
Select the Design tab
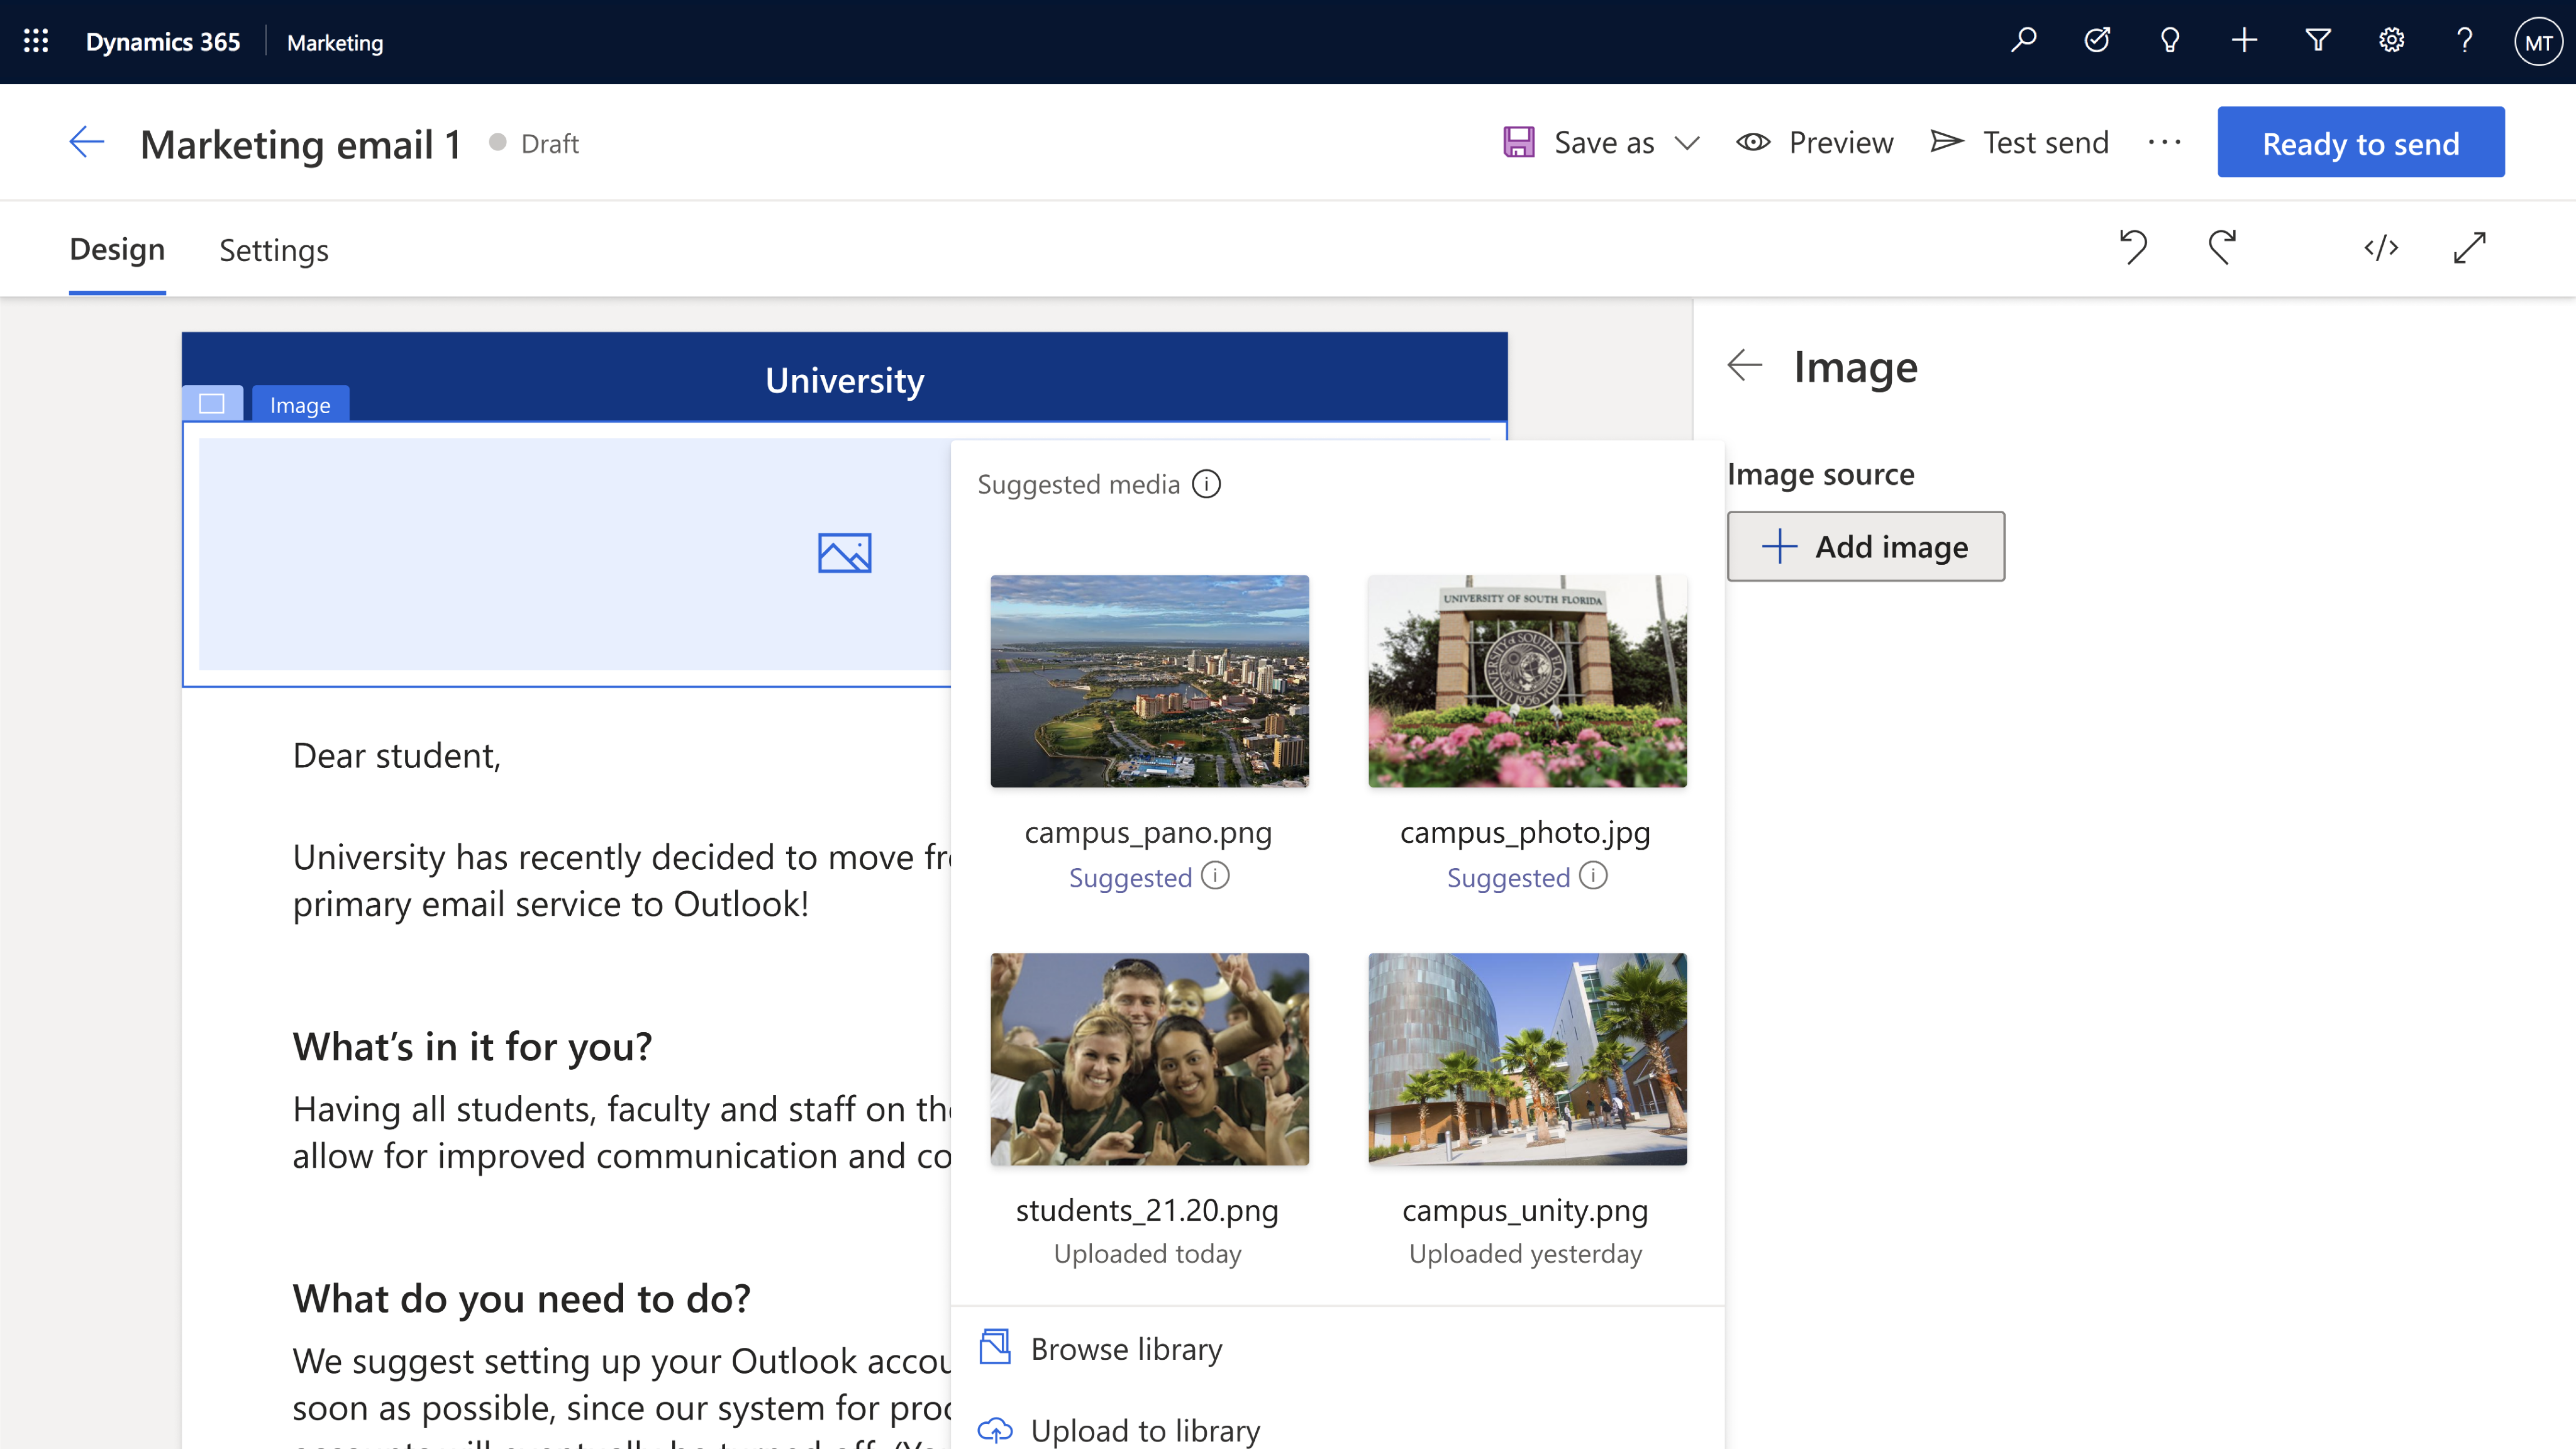(x=117, y=250)
